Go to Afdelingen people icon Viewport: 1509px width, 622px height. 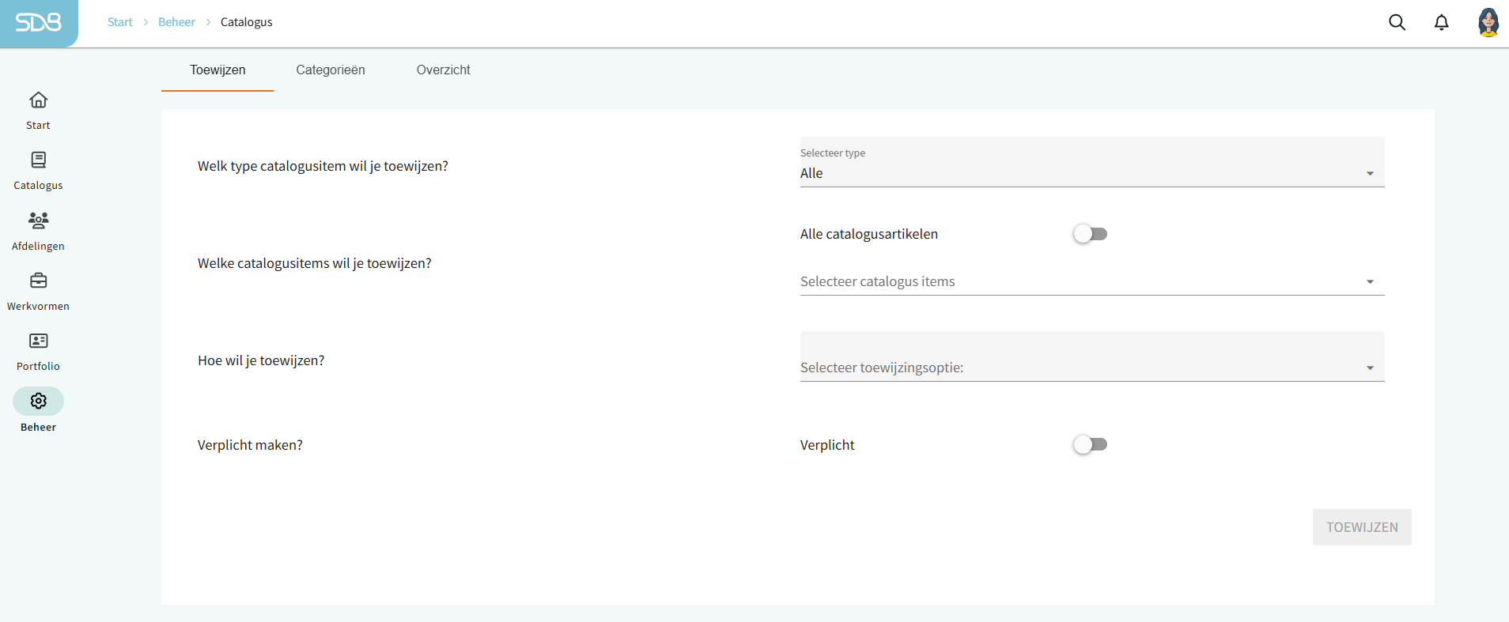[38, 221]
